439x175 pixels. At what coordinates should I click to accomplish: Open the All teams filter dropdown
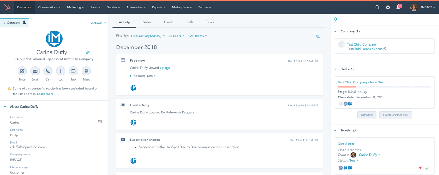[199, 36]
